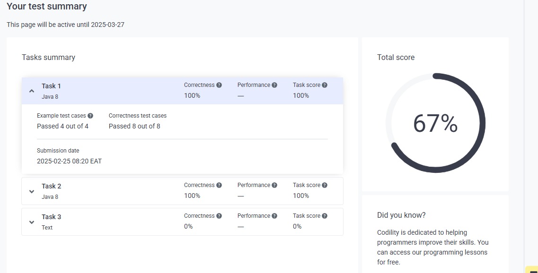Click the Task 2 title
Viewport: 538px width, 273px height.
[x=52, y=186]
